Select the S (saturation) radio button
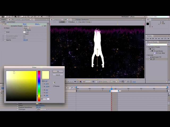Viewport: 170px width, 127px height. click(43, 84)
